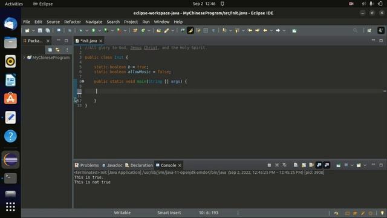Image resolution: width=387 pixels, height=218 pixels.
Task: Open the External Tools dropdown arrow
Action: 125,31
